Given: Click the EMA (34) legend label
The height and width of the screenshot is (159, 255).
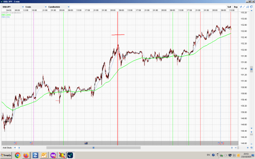Looking at the screenshot, I should pos(6,17).
